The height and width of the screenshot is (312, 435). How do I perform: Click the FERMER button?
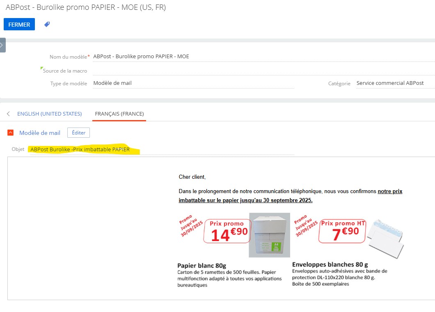click(x=19, y=24)
